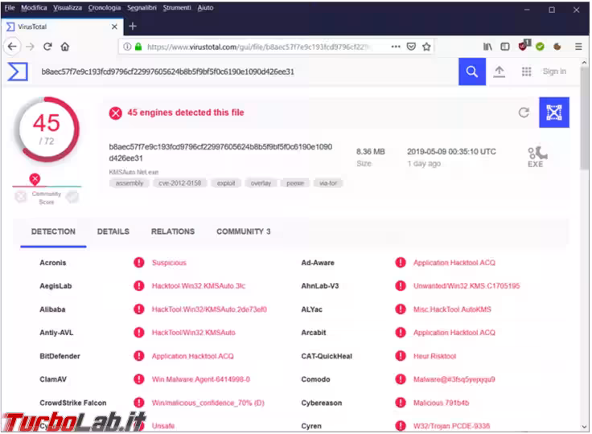Click the uBlock shield extension icon

[524, 46]
